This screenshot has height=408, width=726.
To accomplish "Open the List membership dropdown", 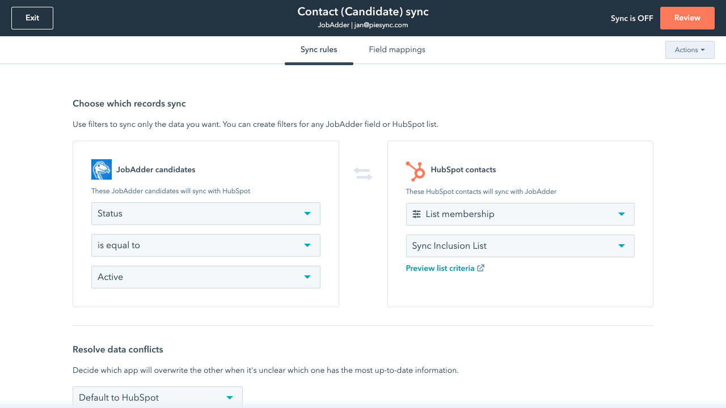I will [520, 214].
